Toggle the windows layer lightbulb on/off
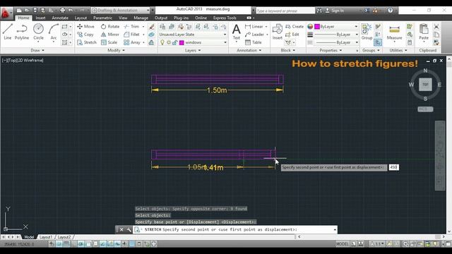Image resolution: width=452 pixels, height=254 pixels. tap(162, 42)
